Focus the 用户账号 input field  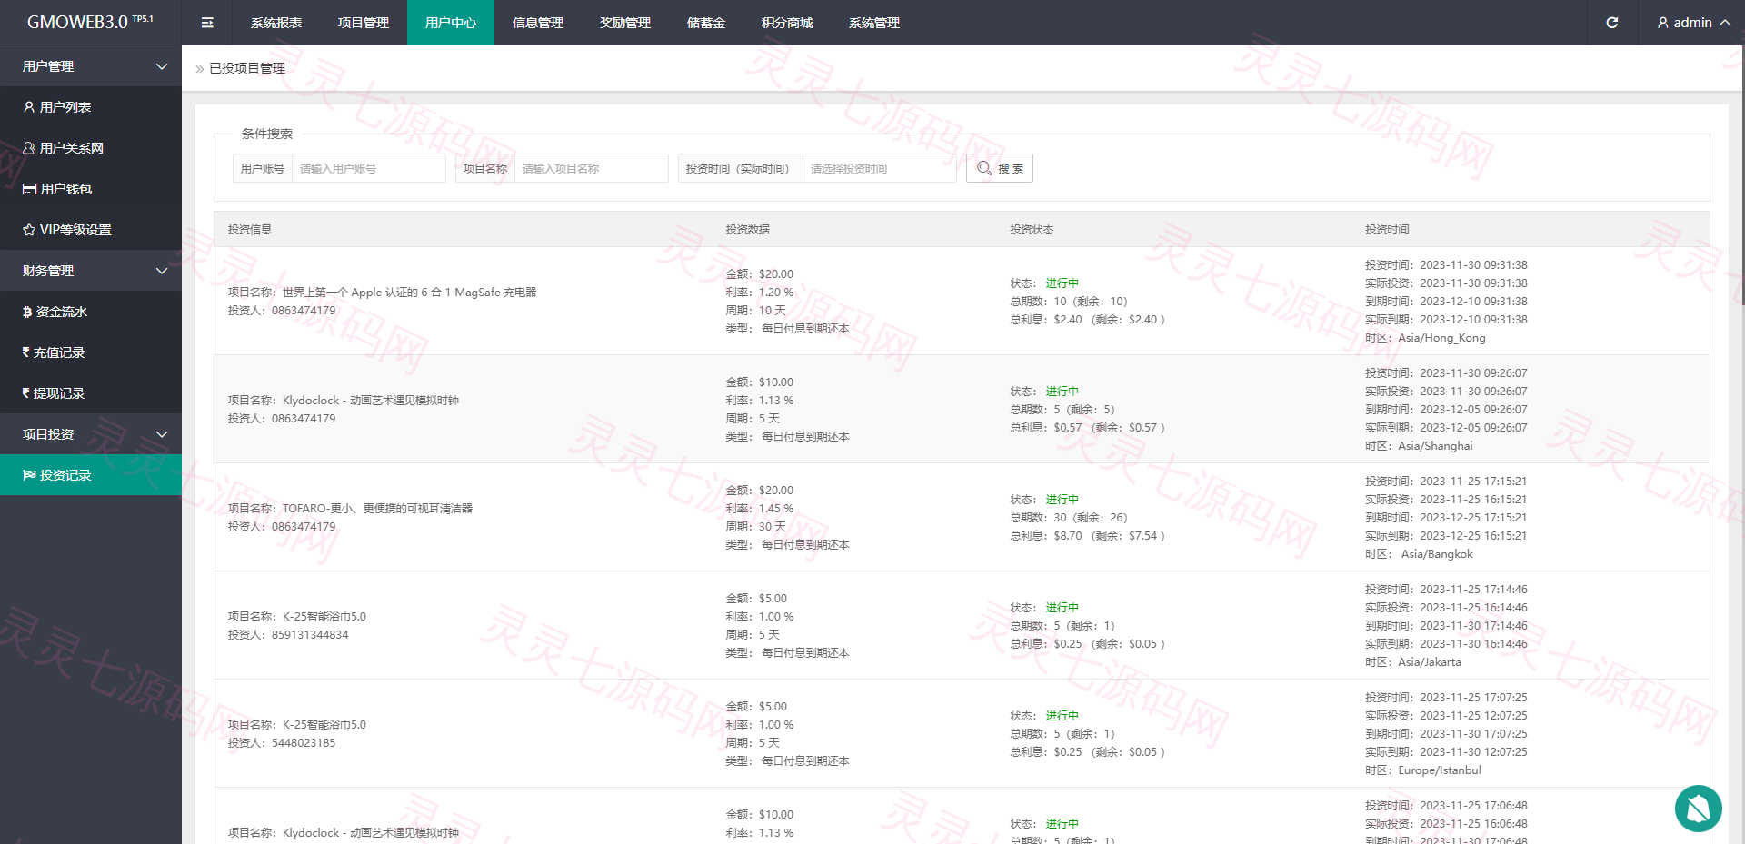point(368,168)
